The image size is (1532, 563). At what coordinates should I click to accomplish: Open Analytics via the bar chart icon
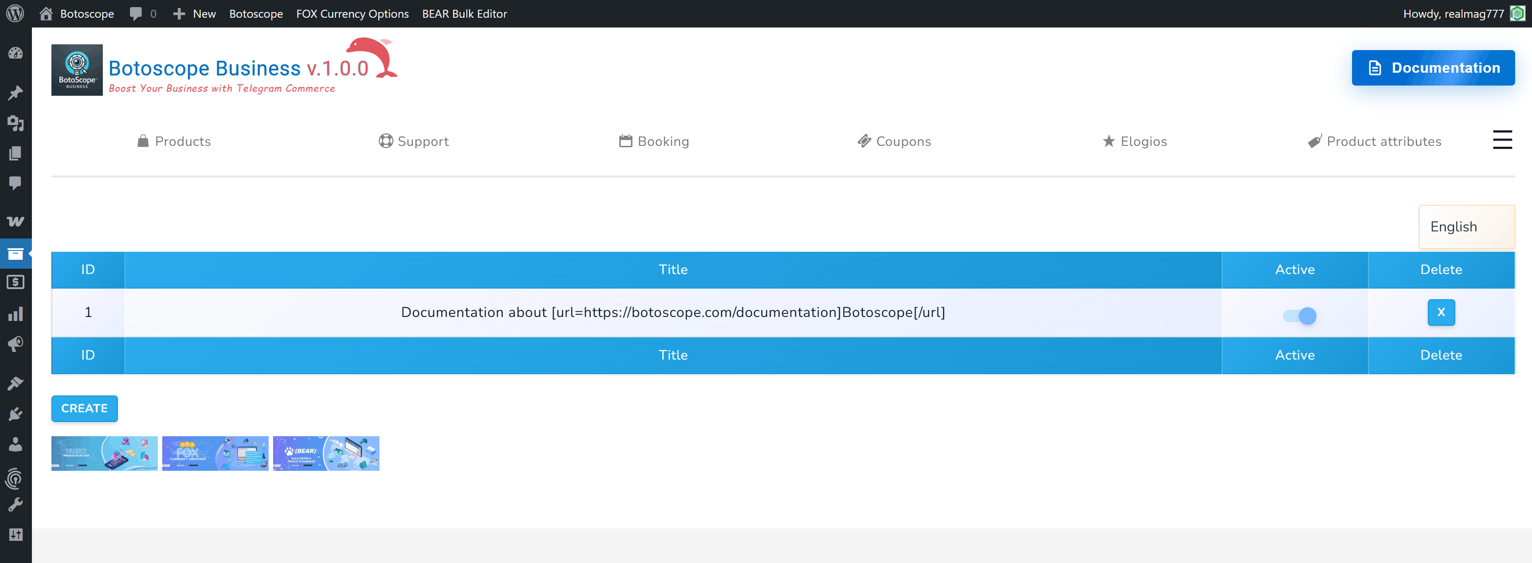coord(16,313)
